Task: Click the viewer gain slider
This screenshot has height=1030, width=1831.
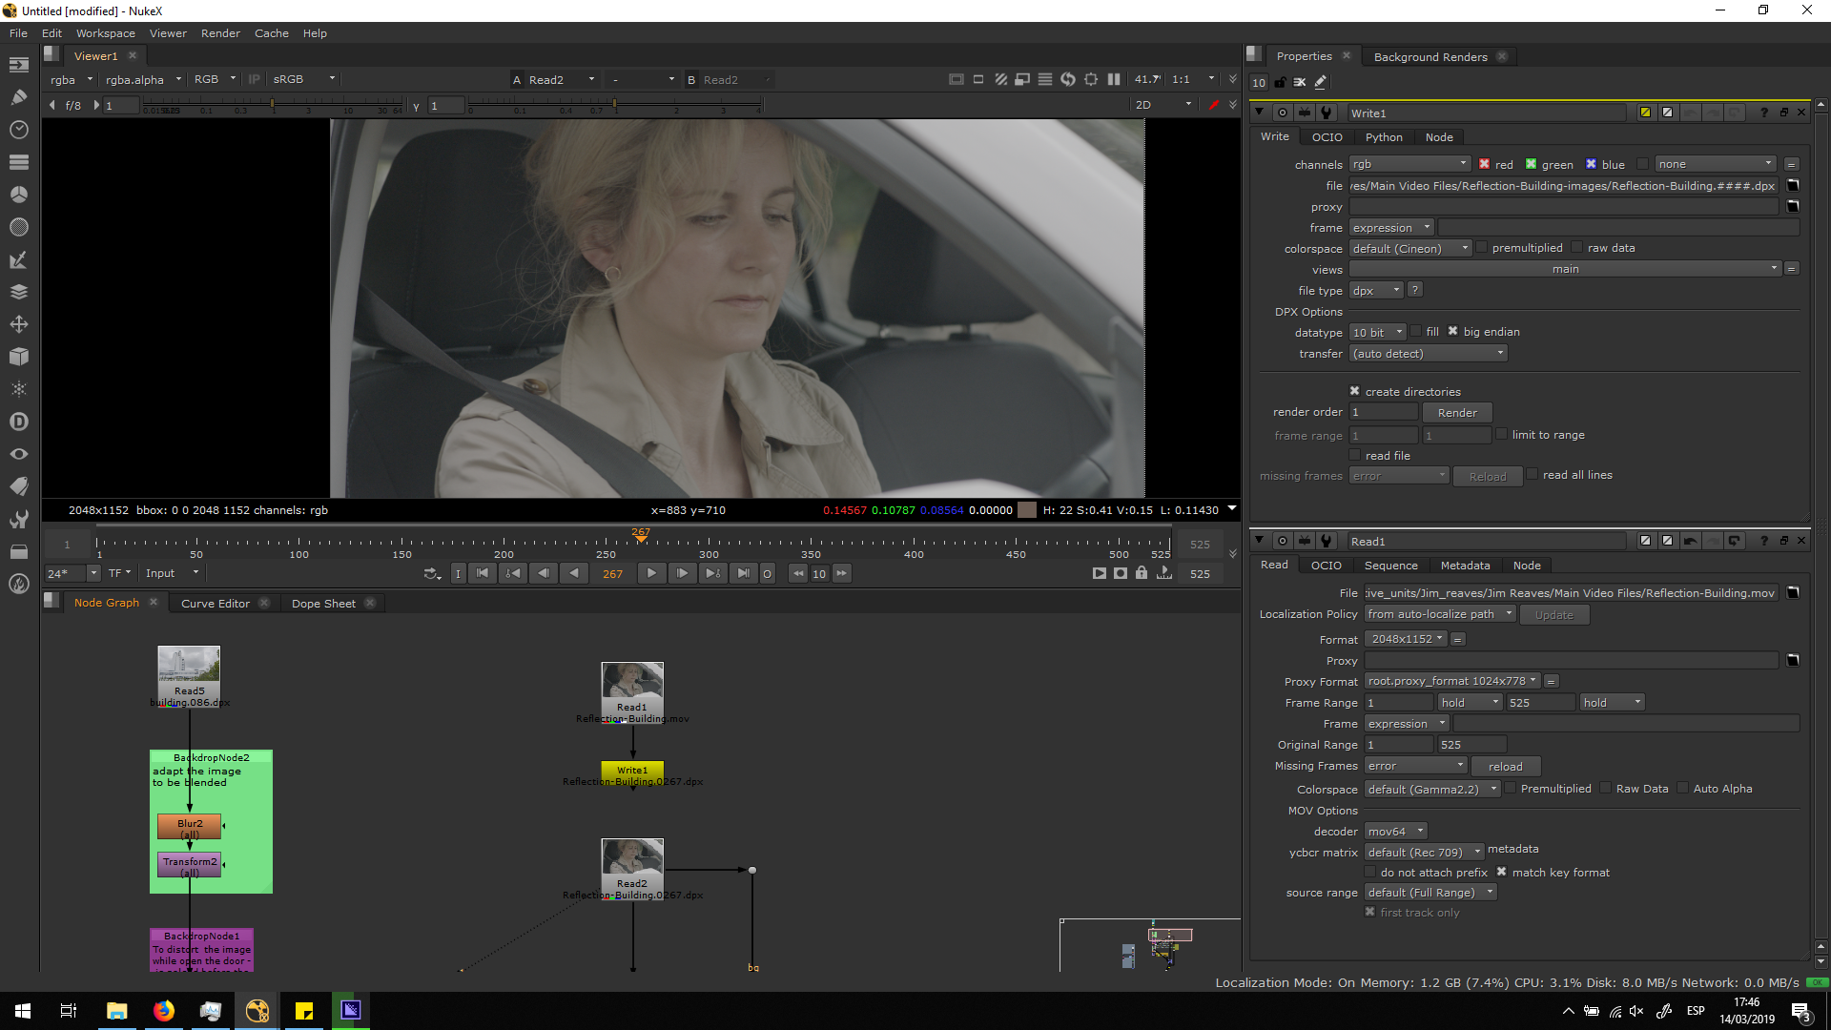Action: [272, 105]
